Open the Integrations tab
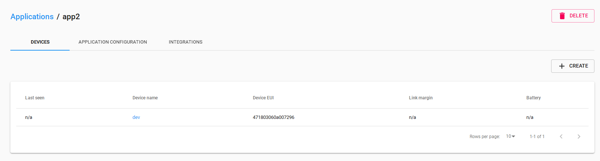 tap(185, 42)
